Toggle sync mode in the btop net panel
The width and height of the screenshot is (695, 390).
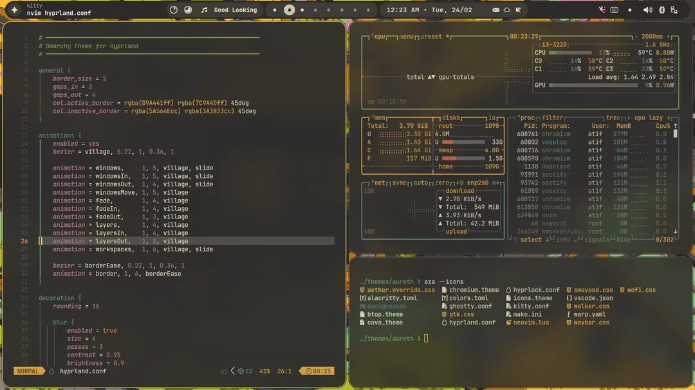(399, 182)
